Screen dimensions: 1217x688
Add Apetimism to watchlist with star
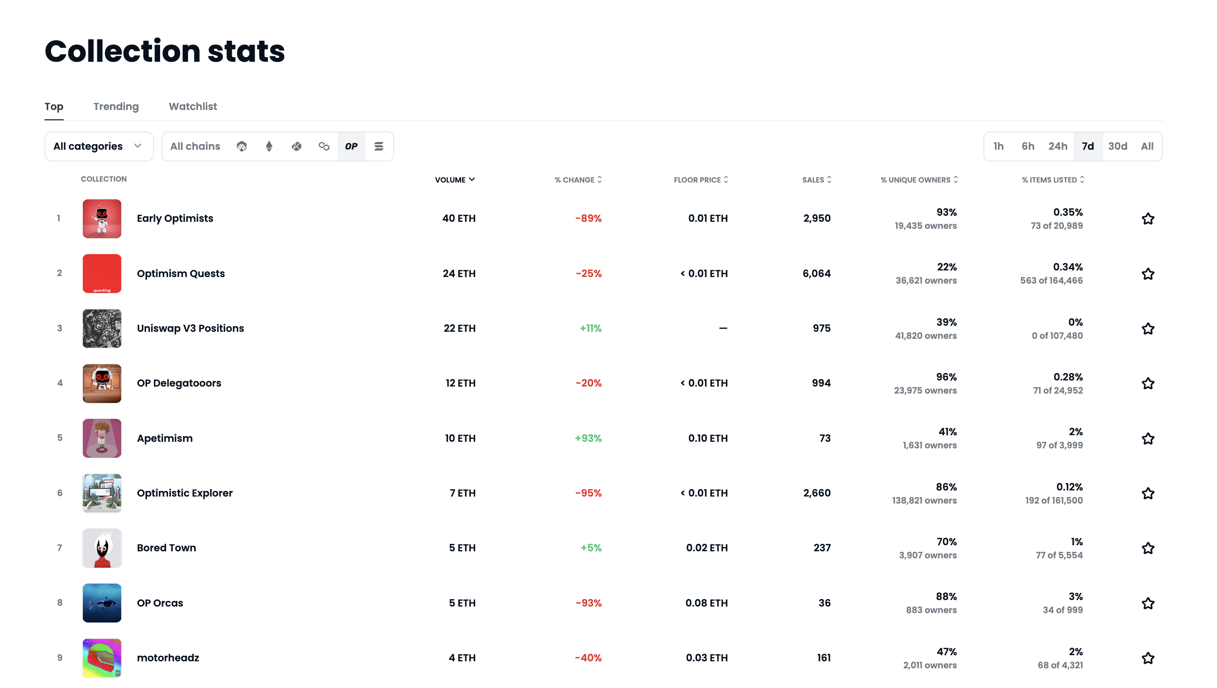[1148, 439]
